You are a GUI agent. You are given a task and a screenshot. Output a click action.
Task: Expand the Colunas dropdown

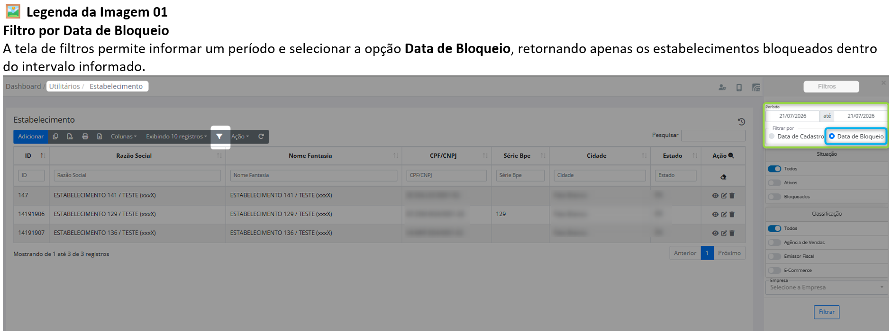124,136
